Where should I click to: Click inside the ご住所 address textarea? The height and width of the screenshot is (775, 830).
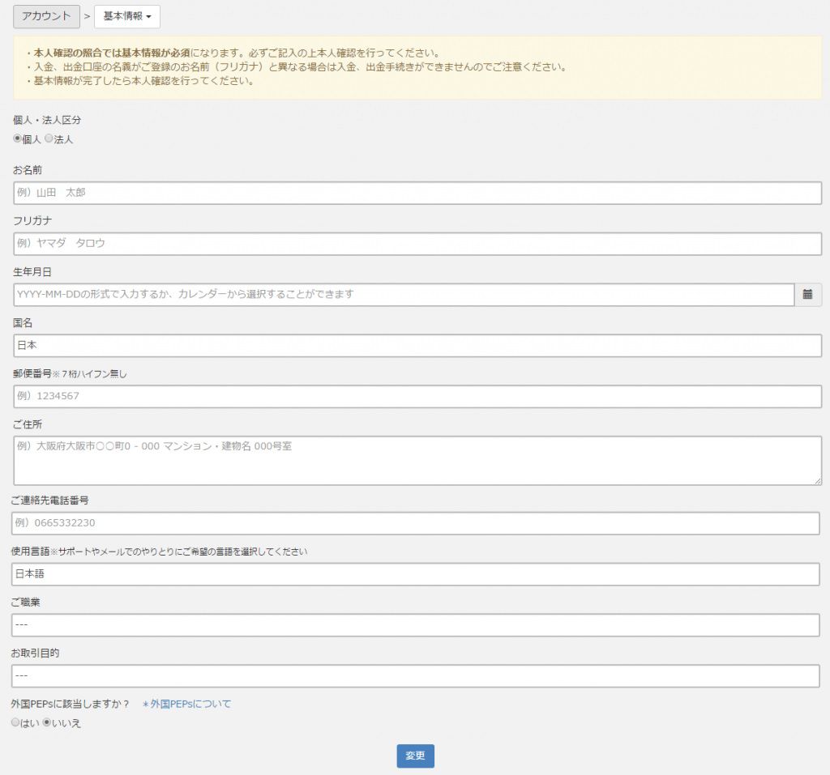tap(417, 461)
